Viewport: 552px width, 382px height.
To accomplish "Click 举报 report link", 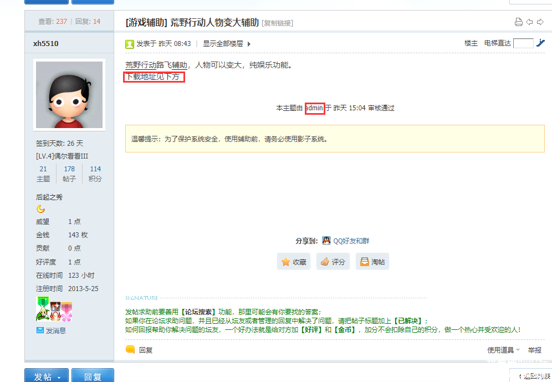I will click(535, 350).
